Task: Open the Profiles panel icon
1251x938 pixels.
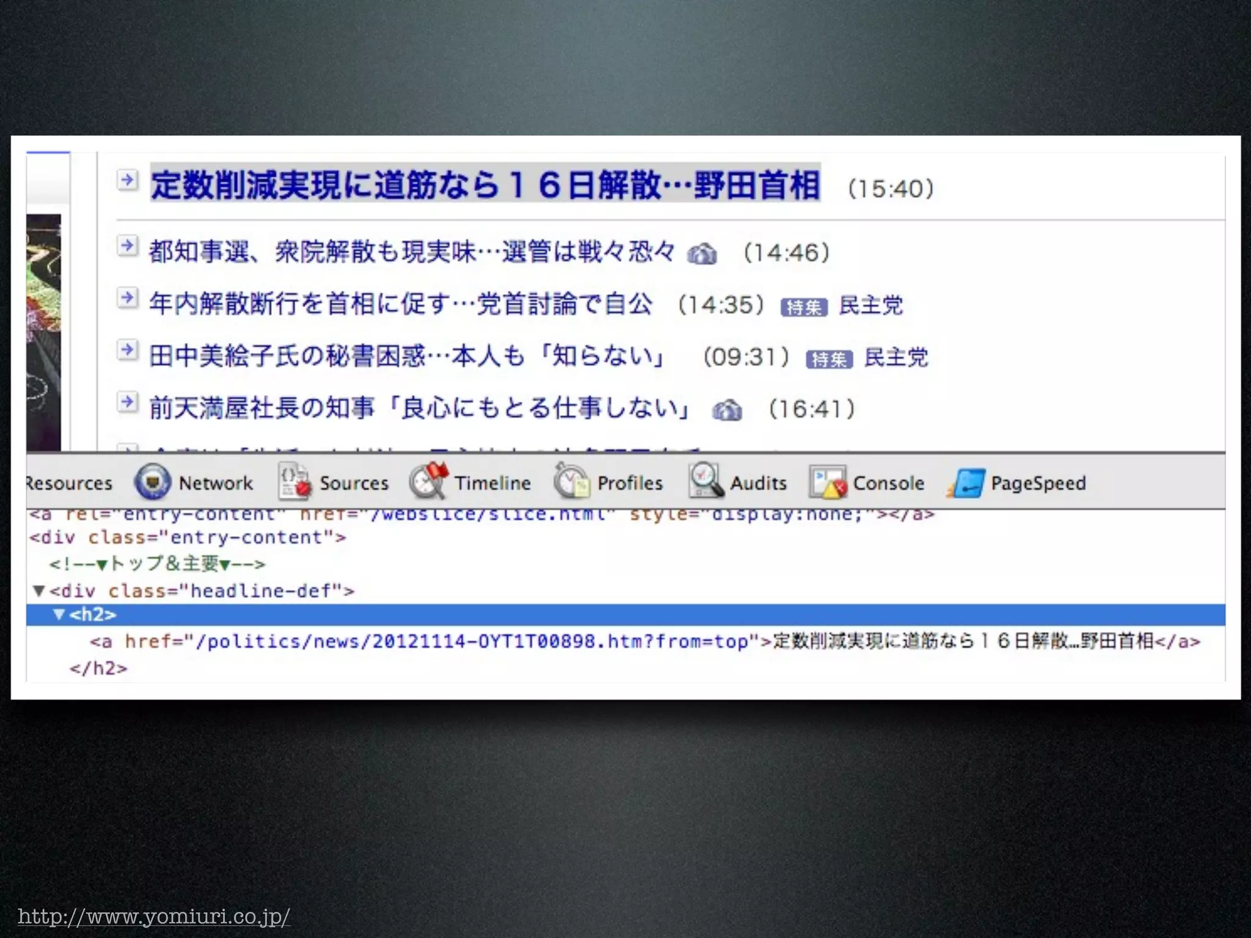Action: [x=572, y=482]
